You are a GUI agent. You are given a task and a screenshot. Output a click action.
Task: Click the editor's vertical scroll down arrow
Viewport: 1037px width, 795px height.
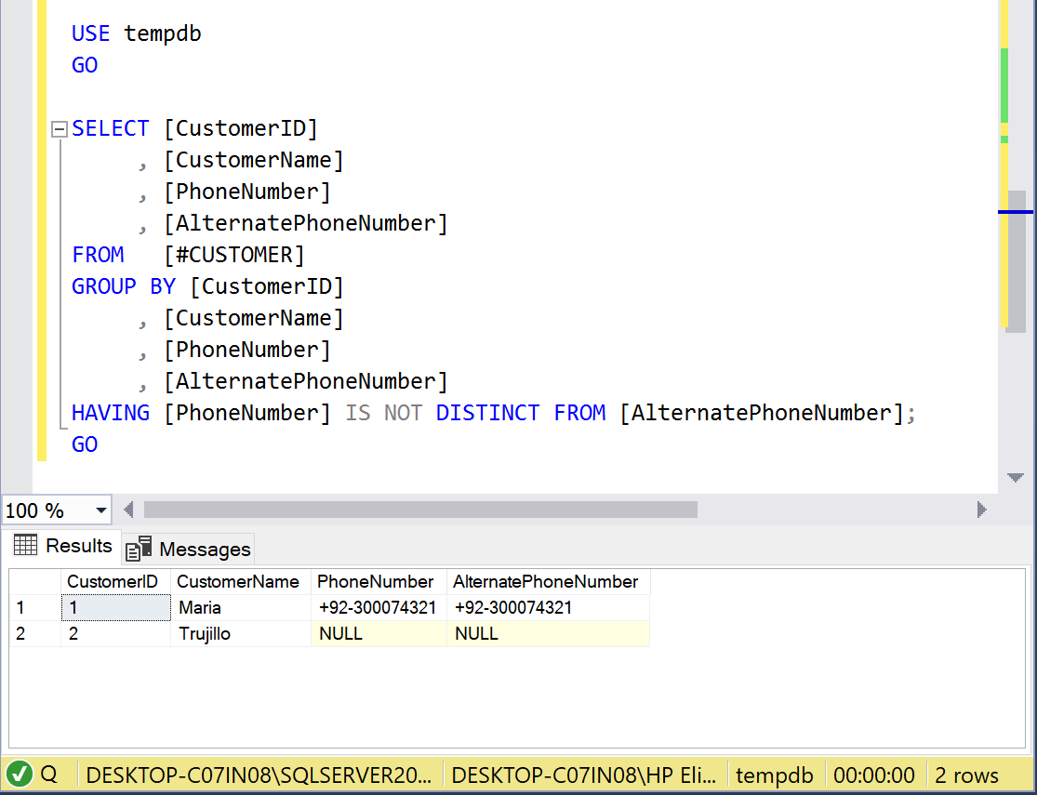pyautogui.click(x=1016, y=478)
